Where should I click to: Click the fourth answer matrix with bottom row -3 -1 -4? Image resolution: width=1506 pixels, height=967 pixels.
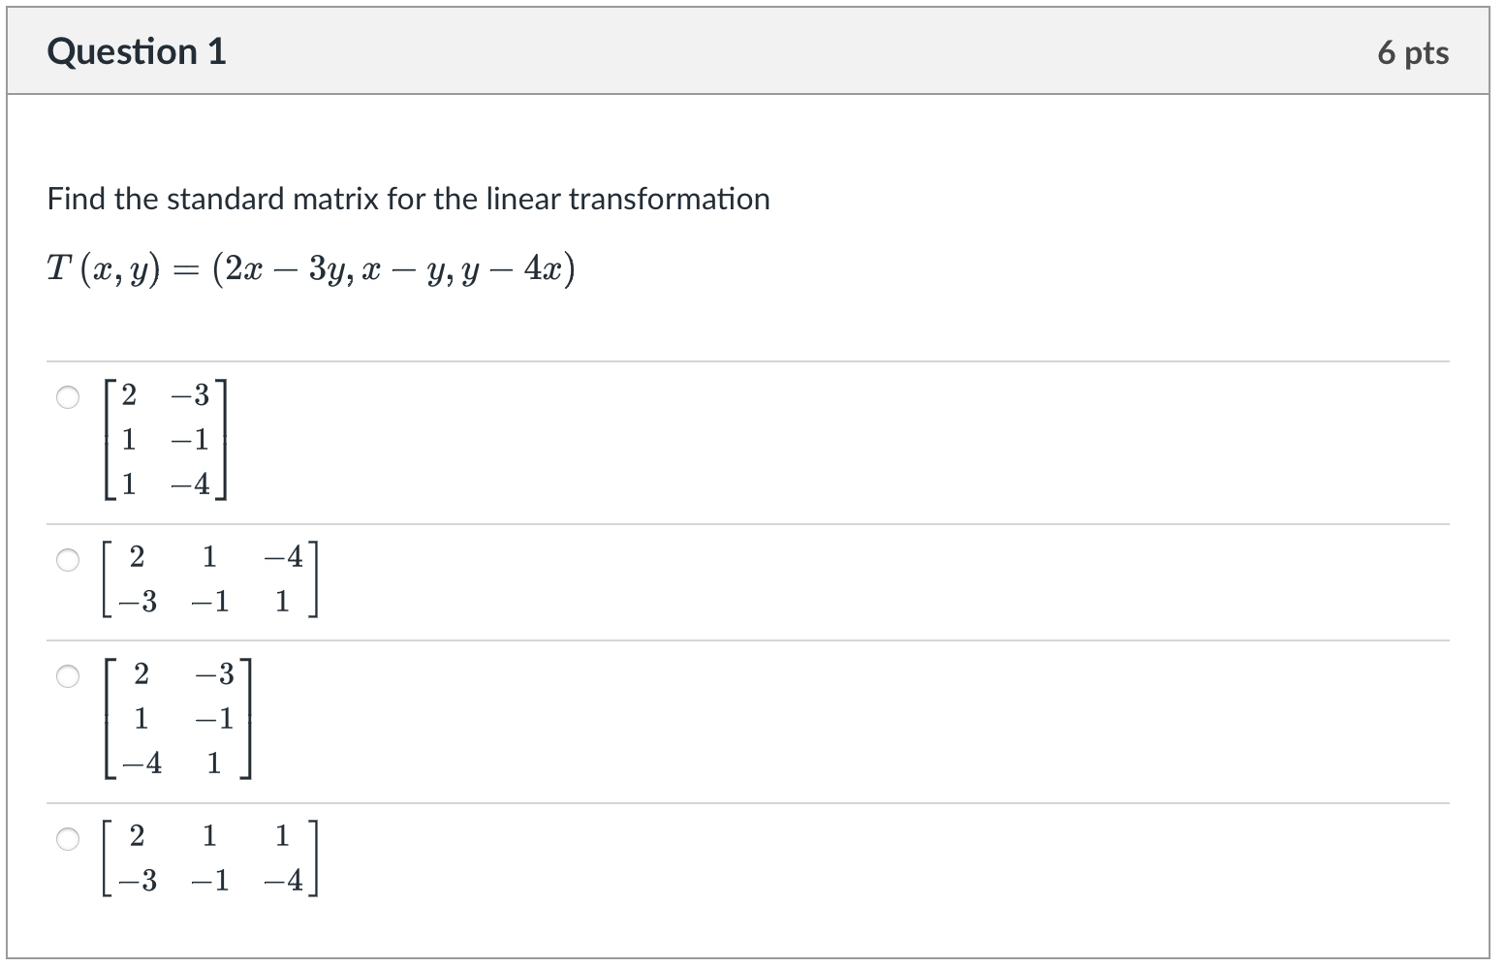tap(209, 858)
